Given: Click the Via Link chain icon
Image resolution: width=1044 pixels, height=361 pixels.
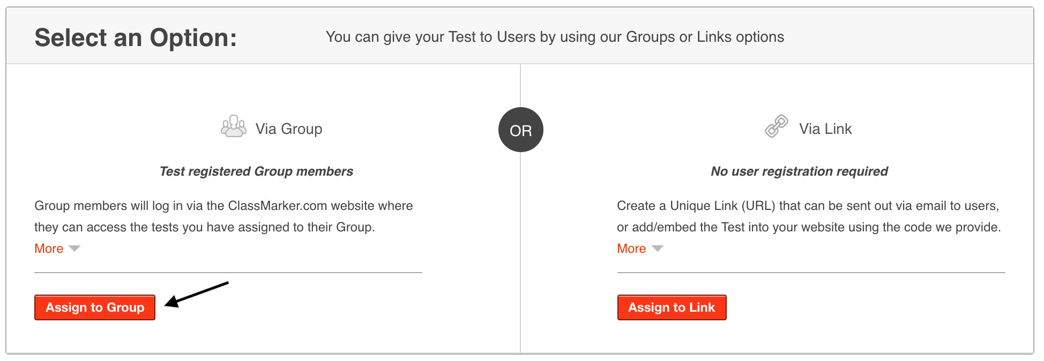Looking at the screenshot, I should pos(777,126).
